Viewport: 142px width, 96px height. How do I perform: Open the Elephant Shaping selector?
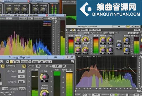[x=21, y=82]
